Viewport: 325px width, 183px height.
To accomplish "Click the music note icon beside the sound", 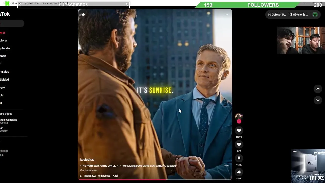I will [81, 176].
